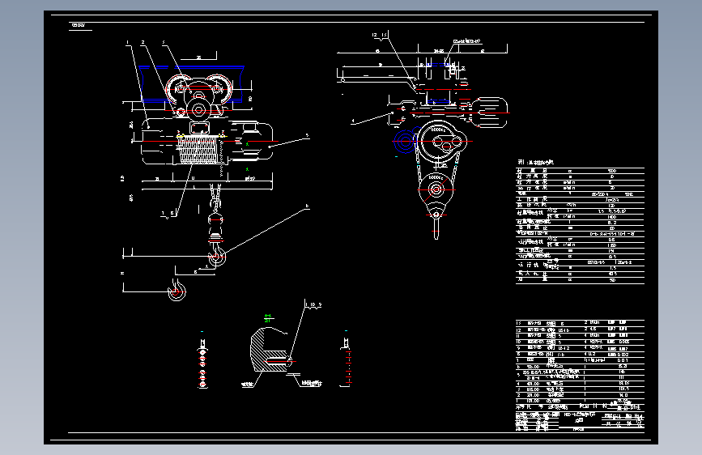Click the motor housing on the side view's right

[x=489, y=112]
